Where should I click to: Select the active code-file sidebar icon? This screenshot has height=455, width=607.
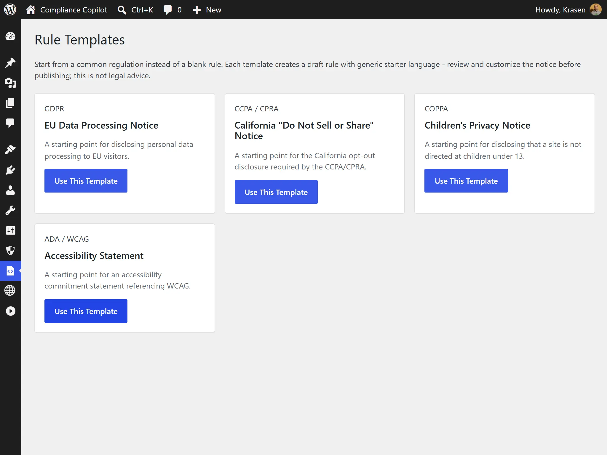[10, 271]
